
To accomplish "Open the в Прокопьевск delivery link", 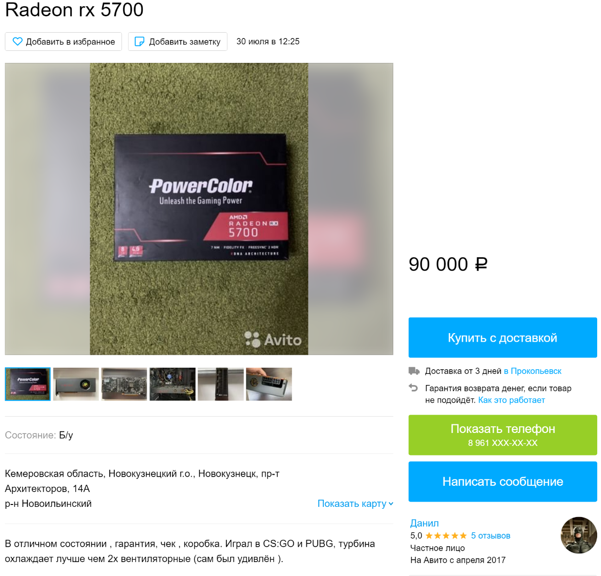I will click(x=532, y=371).
